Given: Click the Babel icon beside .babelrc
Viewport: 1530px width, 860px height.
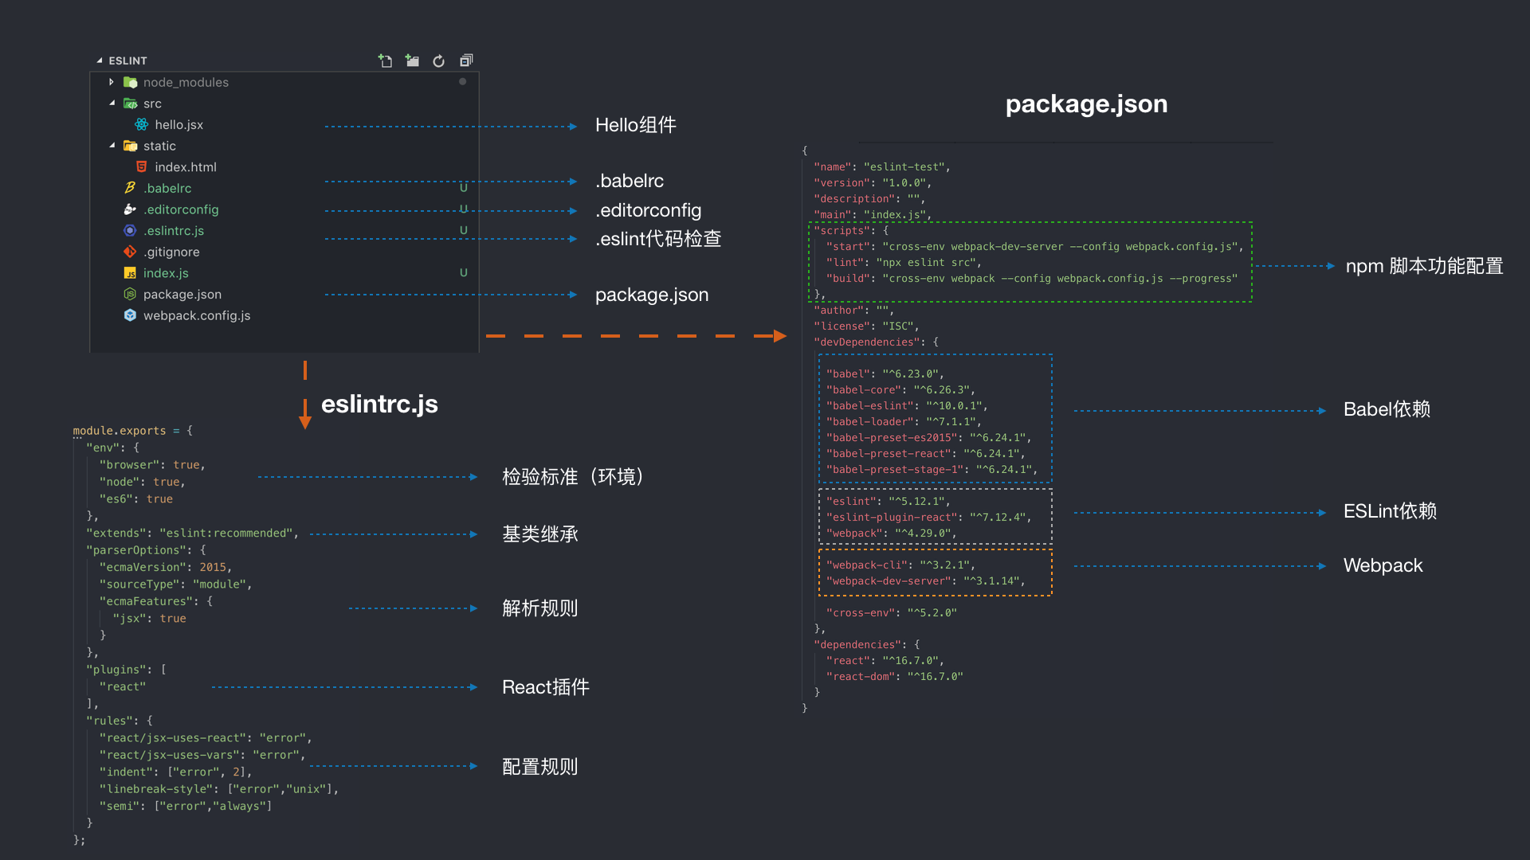Looking at the screenshot, I should tap(130, 188).
